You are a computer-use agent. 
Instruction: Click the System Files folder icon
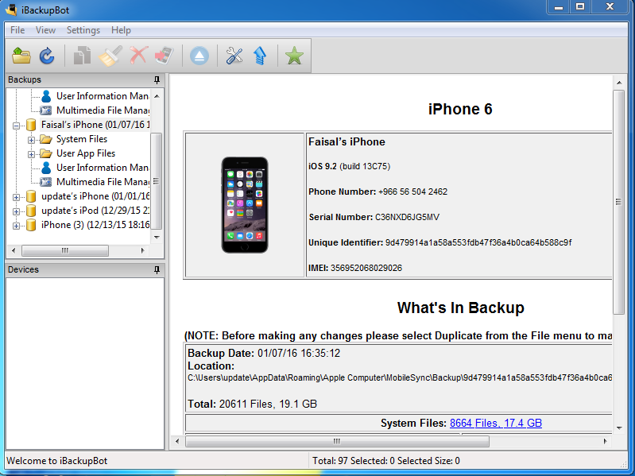pyautogui.click(x=46, y=139)
